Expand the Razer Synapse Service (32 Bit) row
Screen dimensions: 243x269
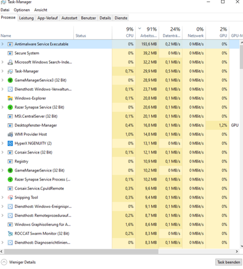click(2, 107)
